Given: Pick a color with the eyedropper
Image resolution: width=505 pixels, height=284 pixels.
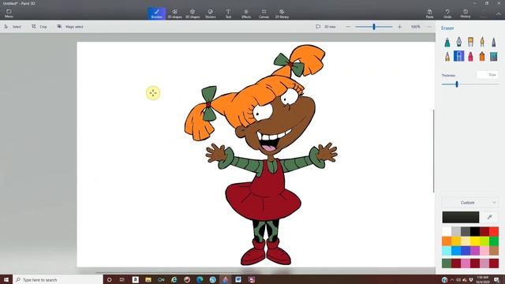Looking at the screenshot, I should point(489,217).
